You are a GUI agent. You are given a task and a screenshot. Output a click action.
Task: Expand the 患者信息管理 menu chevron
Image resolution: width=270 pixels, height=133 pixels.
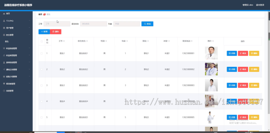29,62
